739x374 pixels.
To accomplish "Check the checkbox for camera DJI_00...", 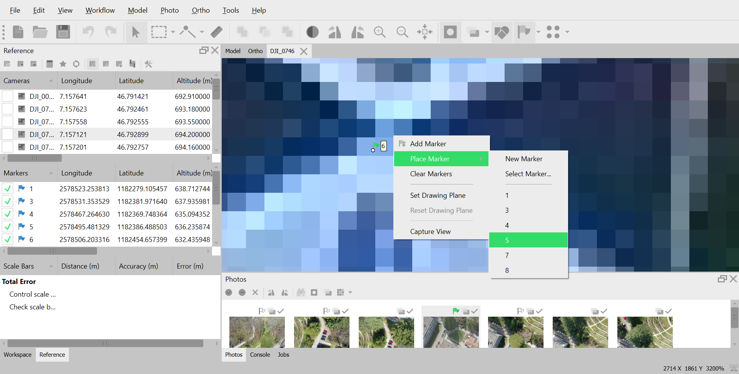I will tap(8, 96).
